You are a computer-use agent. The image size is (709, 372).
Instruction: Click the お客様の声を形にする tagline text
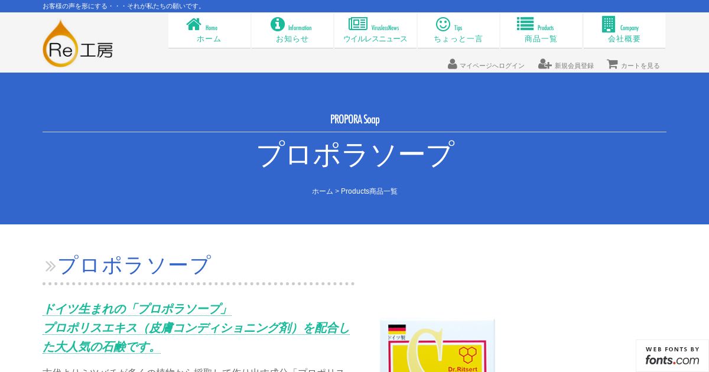(x=123, y=6)
